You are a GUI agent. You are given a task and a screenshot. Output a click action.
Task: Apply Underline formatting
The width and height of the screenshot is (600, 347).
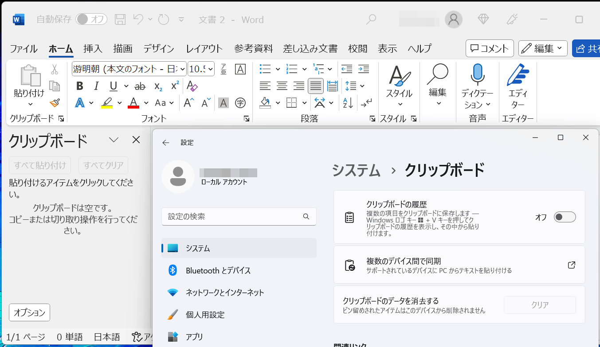point(114,86)
